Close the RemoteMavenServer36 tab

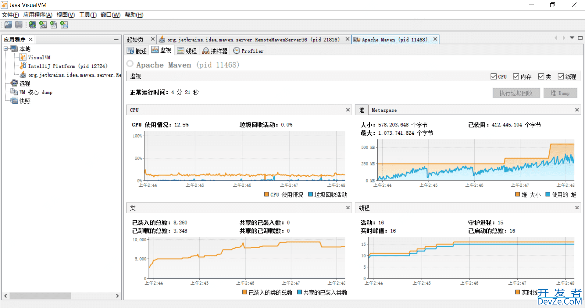[347, 39]
